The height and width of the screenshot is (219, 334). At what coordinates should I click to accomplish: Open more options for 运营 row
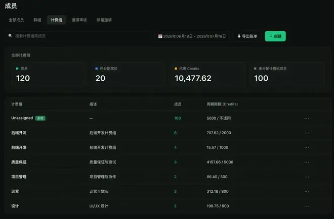(307, 191)
